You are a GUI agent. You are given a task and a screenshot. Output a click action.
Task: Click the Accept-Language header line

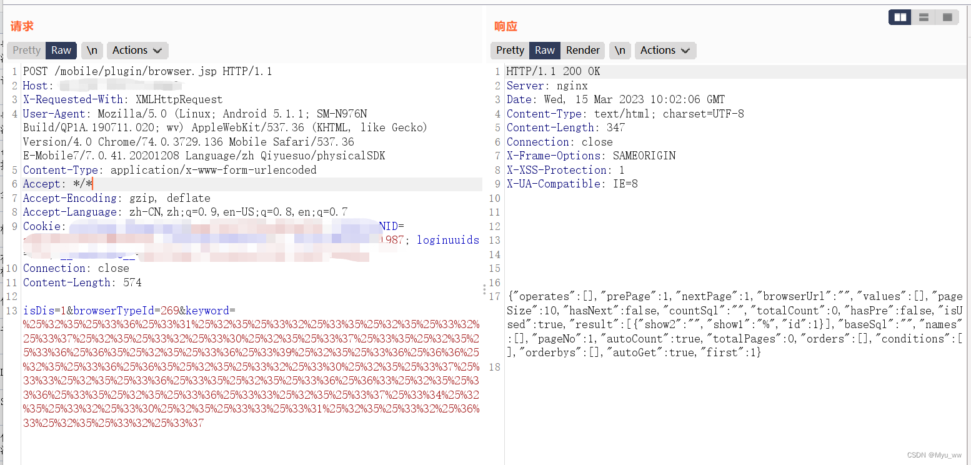coord(186,212)
